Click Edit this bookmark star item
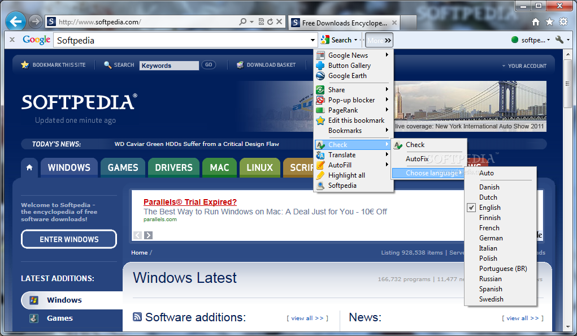Viewport: 577px width, 336px height. point(353,120)
